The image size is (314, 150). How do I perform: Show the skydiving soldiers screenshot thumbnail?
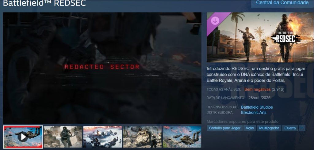coord(182,137)
